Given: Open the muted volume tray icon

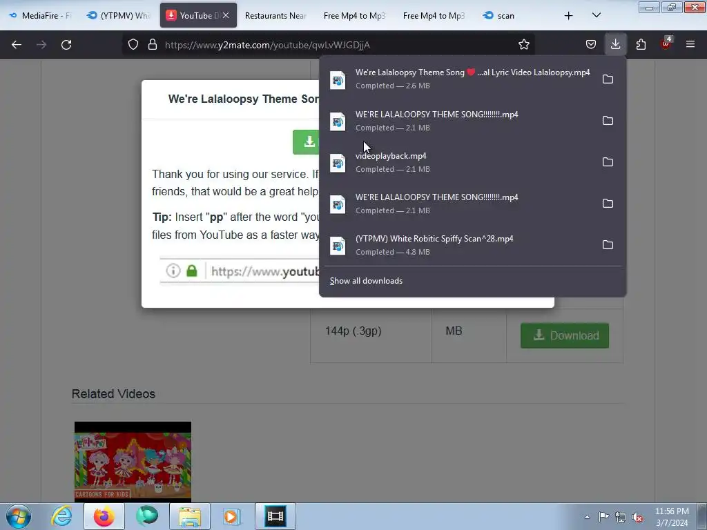Looking at the screenshot, I should (637, 517).
